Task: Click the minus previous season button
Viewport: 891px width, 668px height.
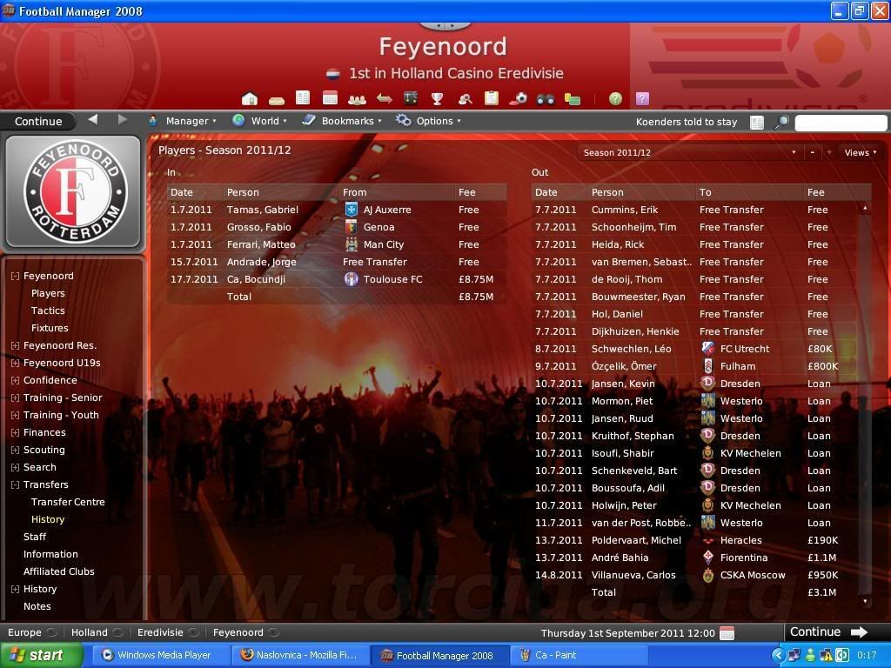Action: point(813,152)
